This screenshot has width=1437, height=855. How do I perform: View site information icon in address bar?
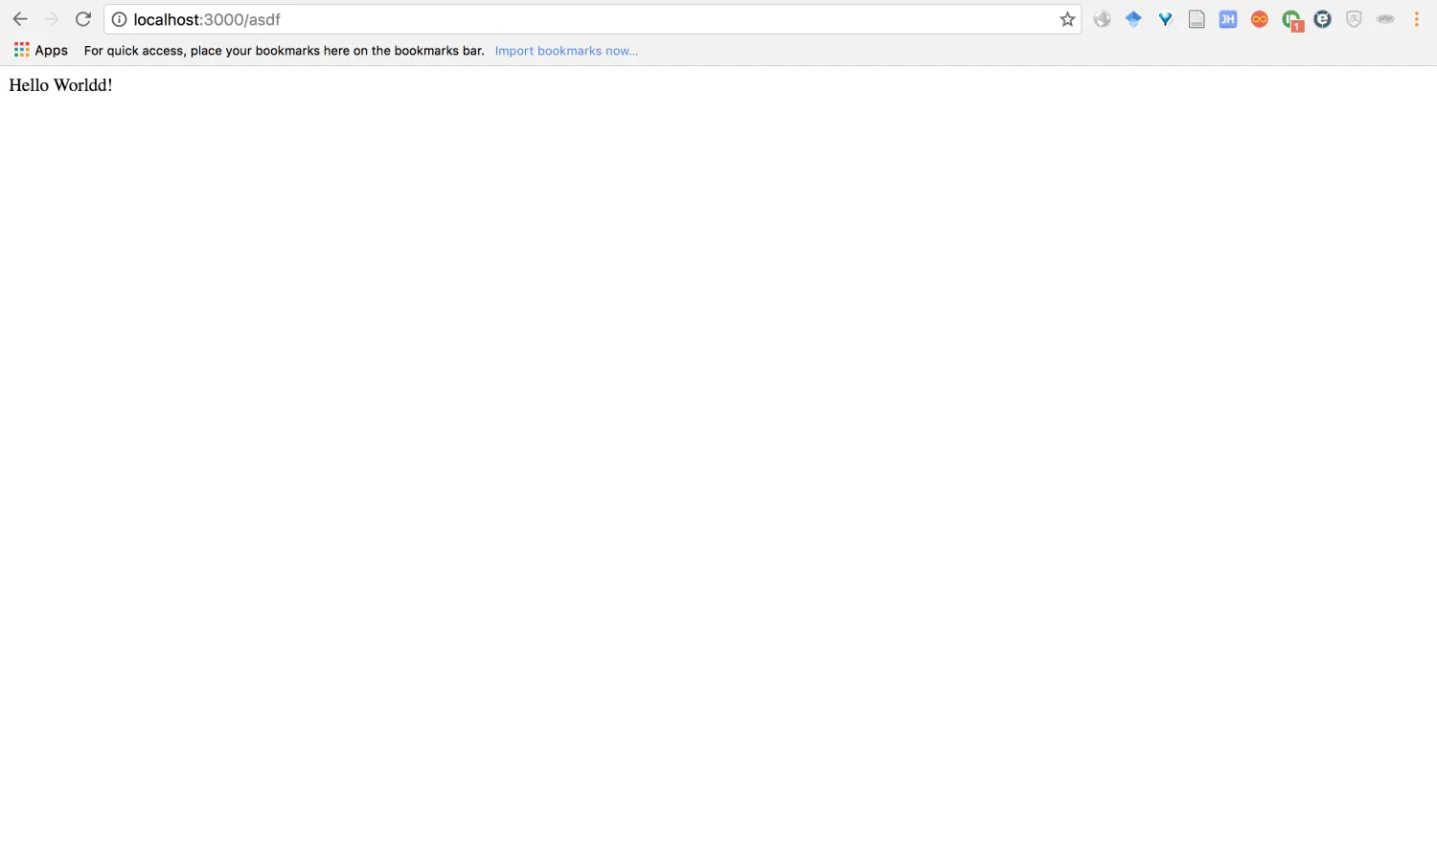119,19
